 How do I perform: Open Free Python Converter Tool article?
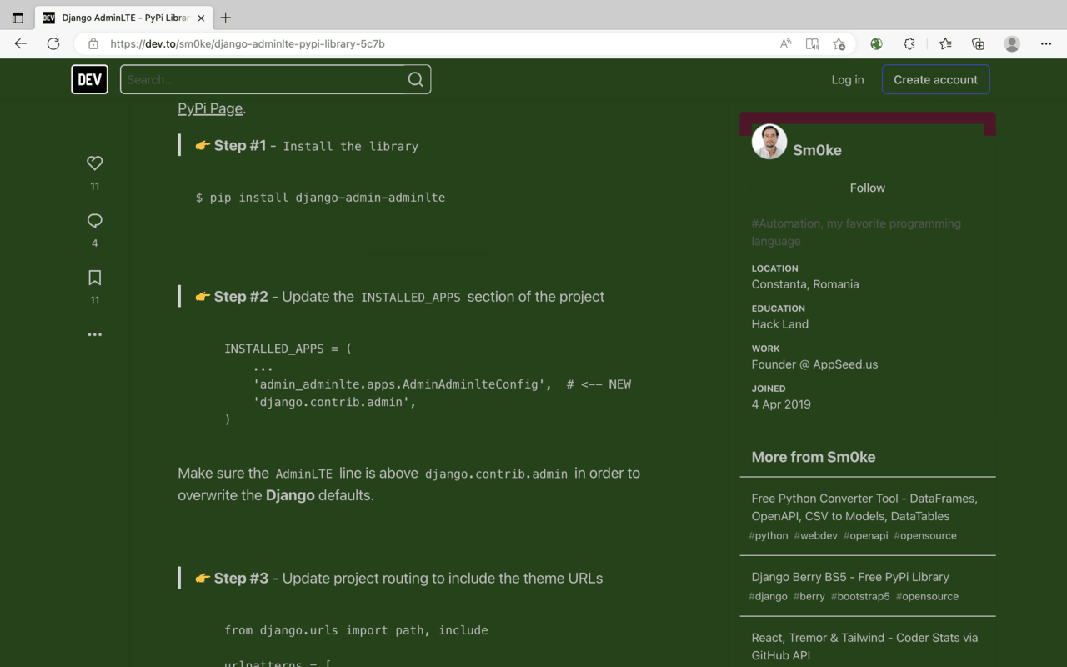pyautogui.click(x=864, y=507)
